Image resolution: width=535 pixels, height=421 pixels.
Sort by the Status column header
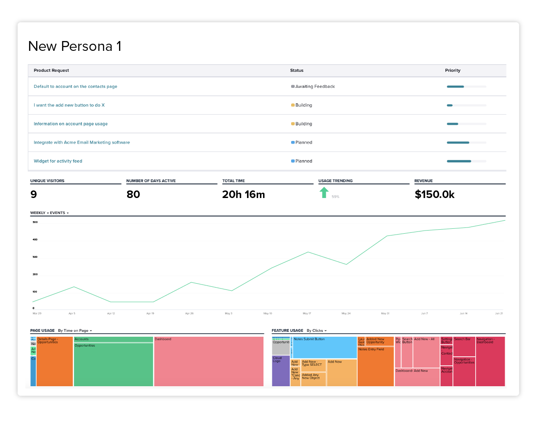tap(296, 70)
